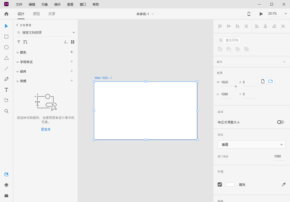Switch artboard to landscape orientation

click(x=271, y=81)
